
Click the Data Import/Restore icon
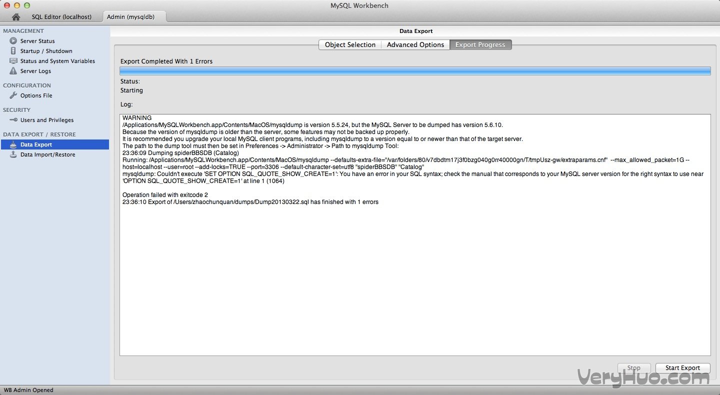pyautogui.click(x=13, y=154)
